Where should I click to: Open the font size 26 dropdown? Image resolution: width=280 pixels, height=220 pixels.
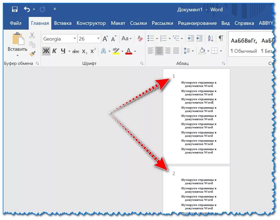coord(98,38)
